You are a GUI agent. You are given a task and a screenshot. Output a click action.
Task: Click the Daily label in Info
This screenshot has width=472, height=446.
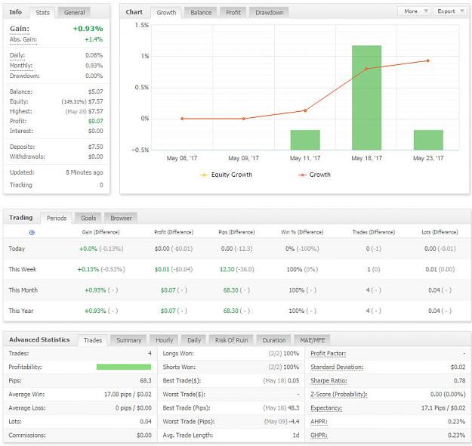pos(17,55)
